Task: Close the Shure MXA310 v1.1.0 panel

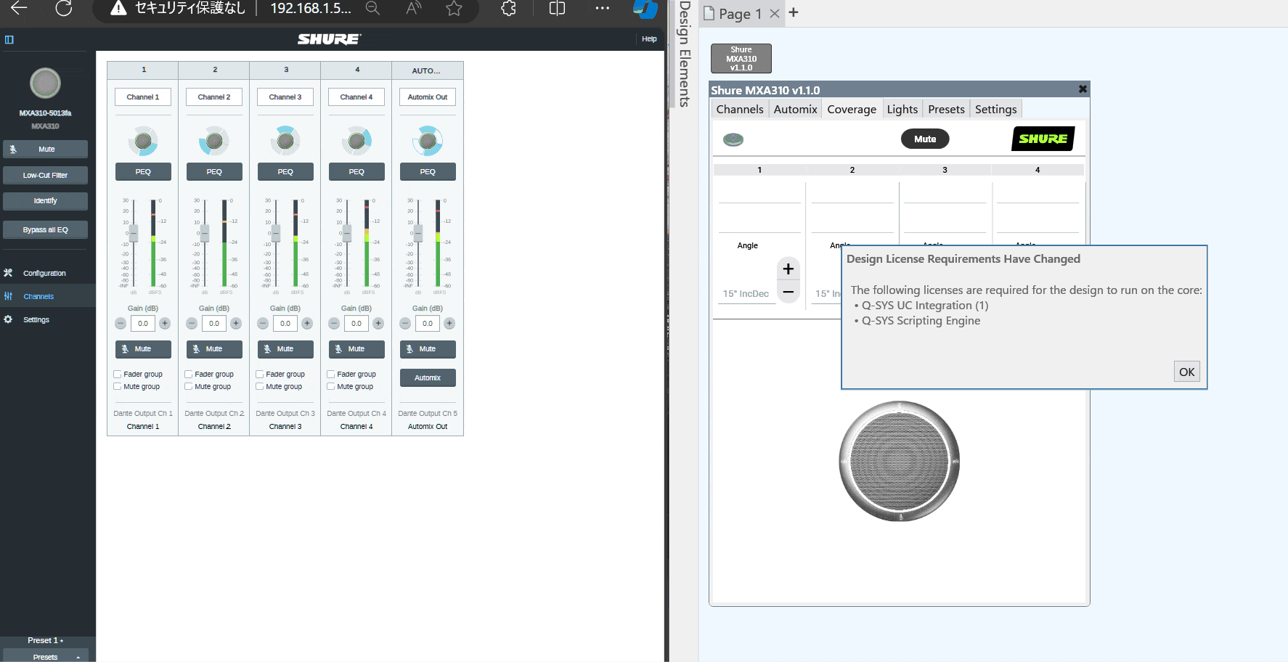Action: [1083, 89]
